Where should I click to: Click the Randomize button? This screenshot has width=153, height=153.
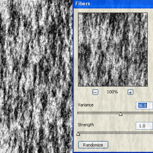93,145
